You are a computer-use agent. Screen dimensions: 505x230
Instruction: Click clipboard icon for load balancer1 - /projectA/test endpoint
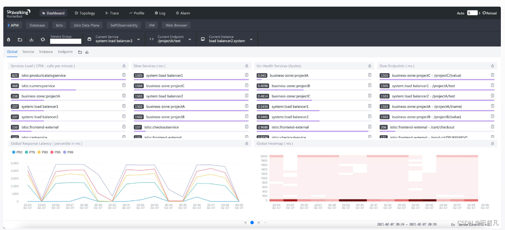click(493, 85)
